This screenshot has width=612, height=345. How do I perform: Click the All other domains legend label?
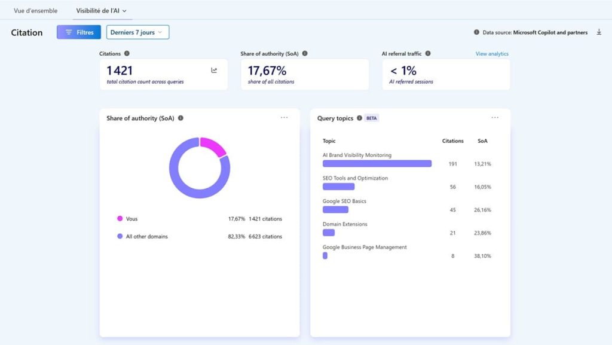pyautogui.click(x=147, y=236)
